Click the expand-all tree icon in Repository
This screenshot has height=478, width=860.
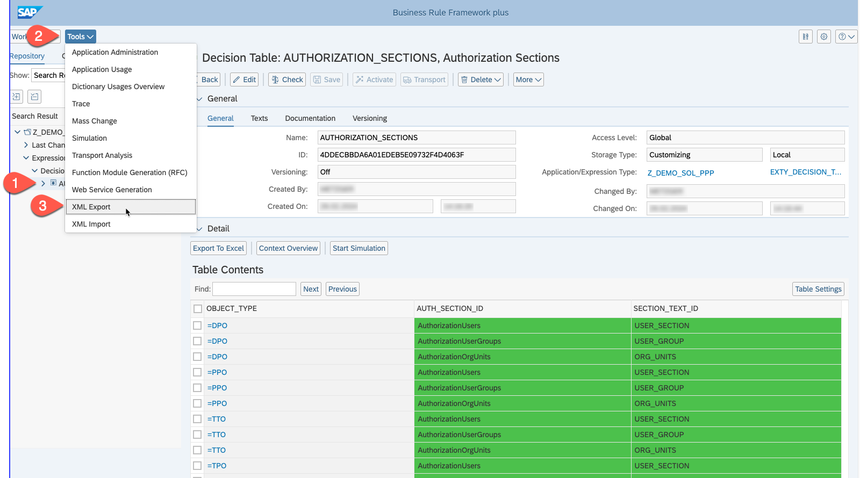tap(17, 97)
